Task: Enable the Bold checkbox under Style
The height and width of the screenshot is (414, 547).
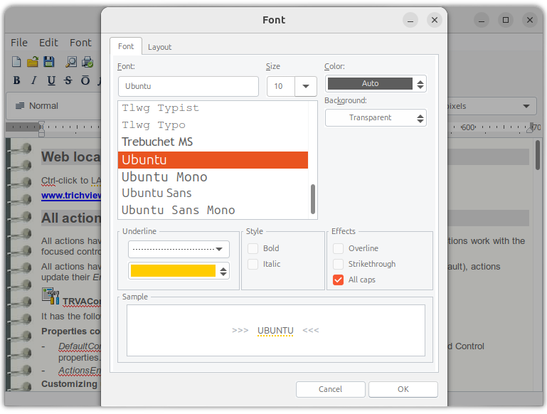Action: [x=253, y=248]
